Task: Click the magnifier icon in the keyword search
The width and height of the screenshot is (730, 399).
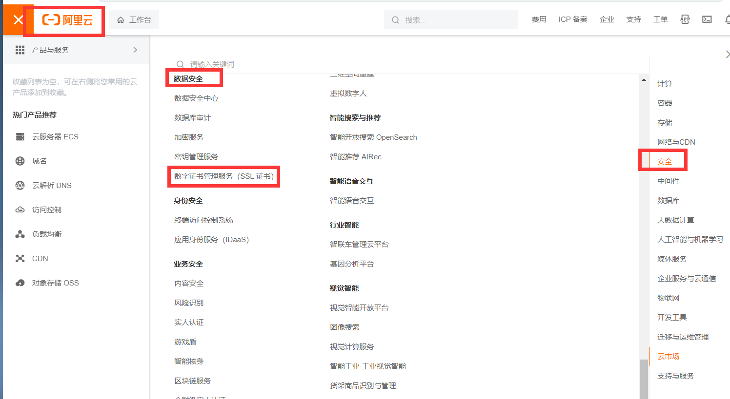Action: [180, 64]
